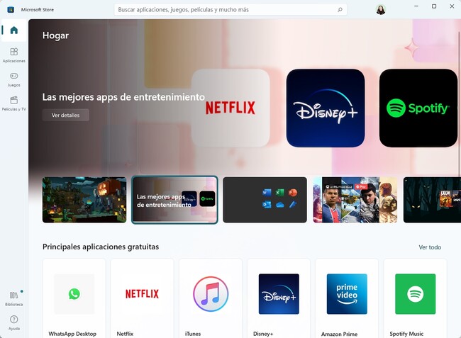Screen dimensions: 461x338
Task: Select the dark forest games carousel thumbnail
Action: pyautogui.click(x=432, y=200)
